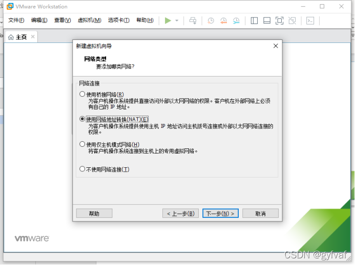Click the Full Screen mode icon
The image size is (355, 265).
pyautogui.click(x=279, y=20)
